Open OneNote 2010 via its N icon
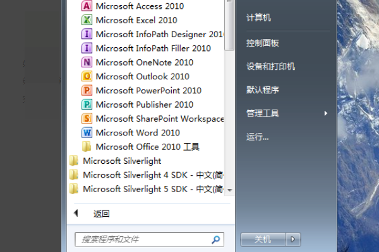The image size is (379, 252). pyautogui.click(x=87, y=62)
